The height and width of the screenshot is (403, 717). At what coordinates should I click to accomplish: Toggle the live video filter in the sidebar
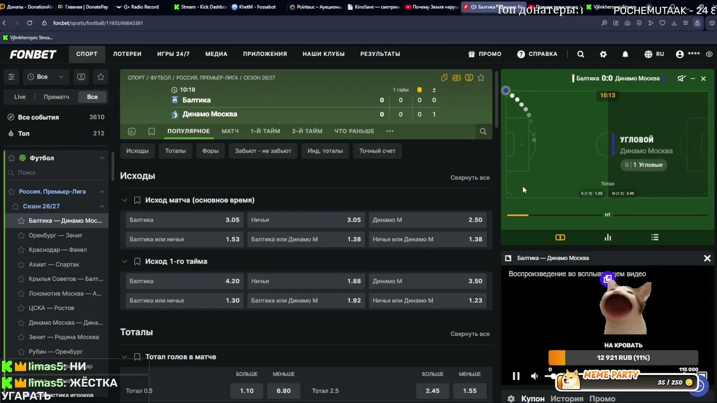[x=81, y=77]
